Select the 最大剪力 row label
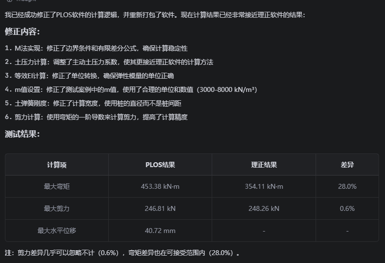Screen dimensions: 385x263 57,208
